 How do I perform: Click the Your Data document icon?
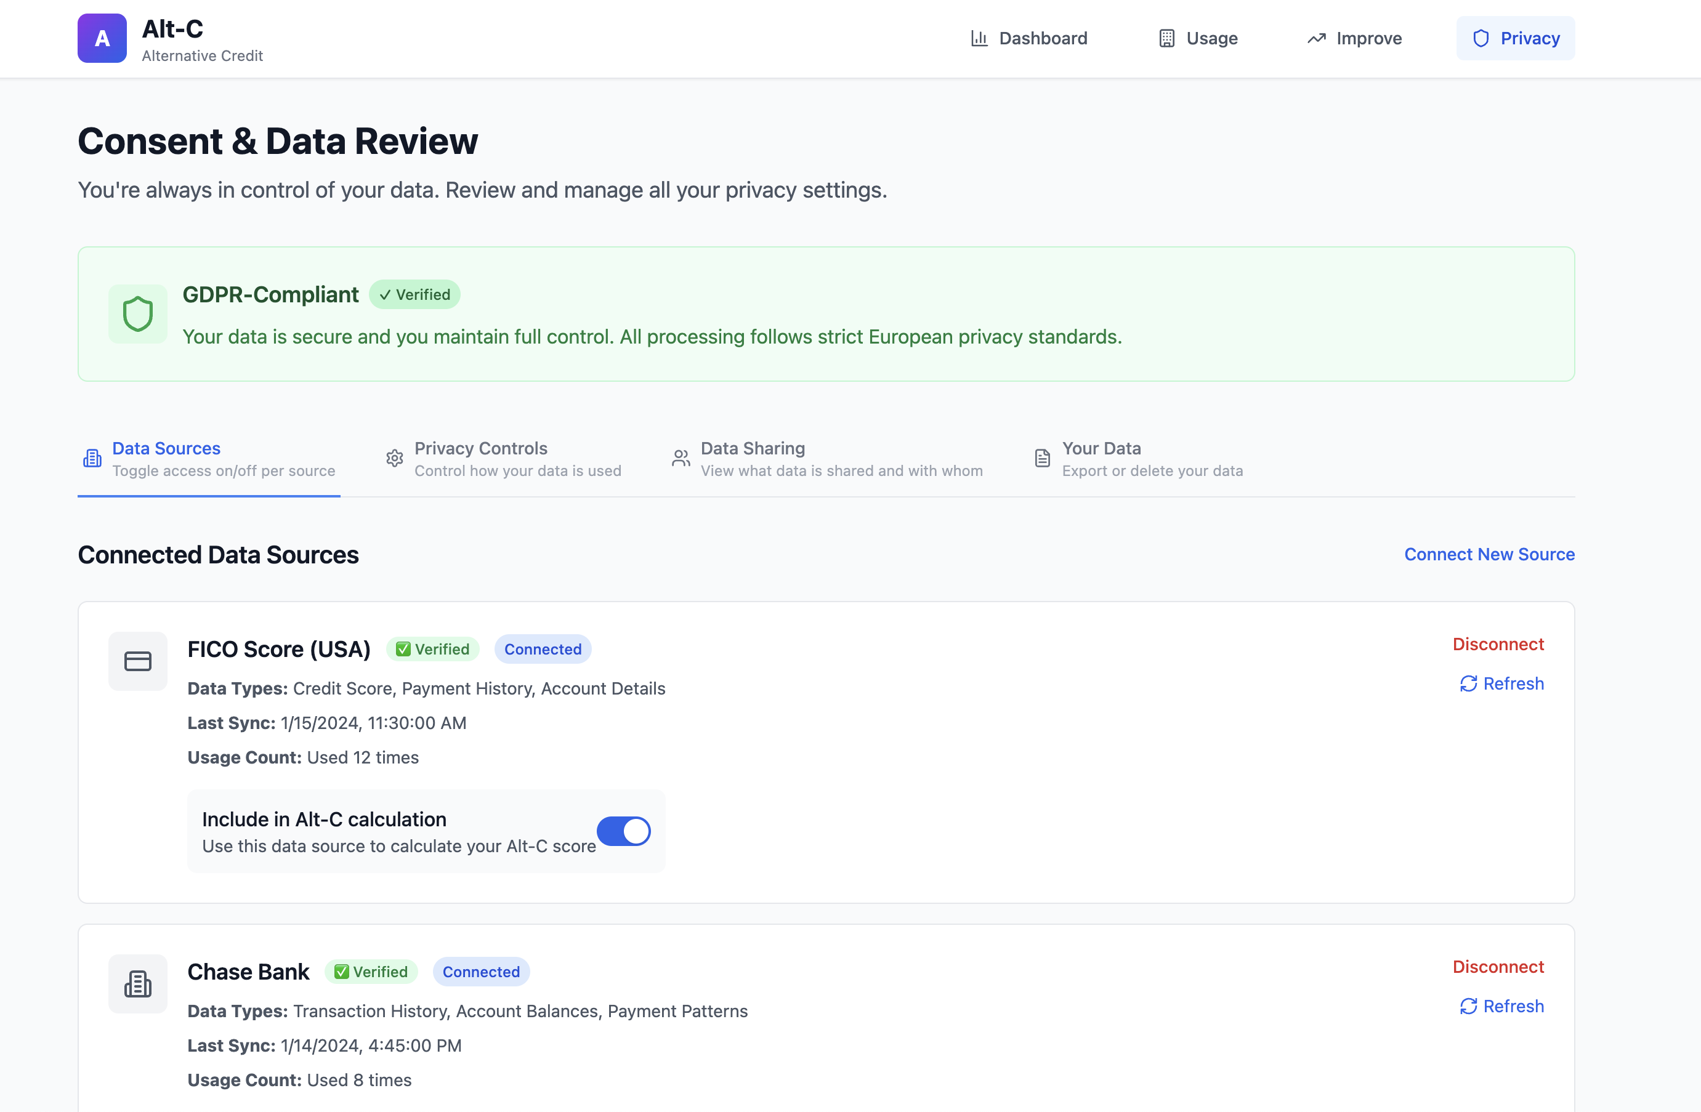pos(1042,458)
